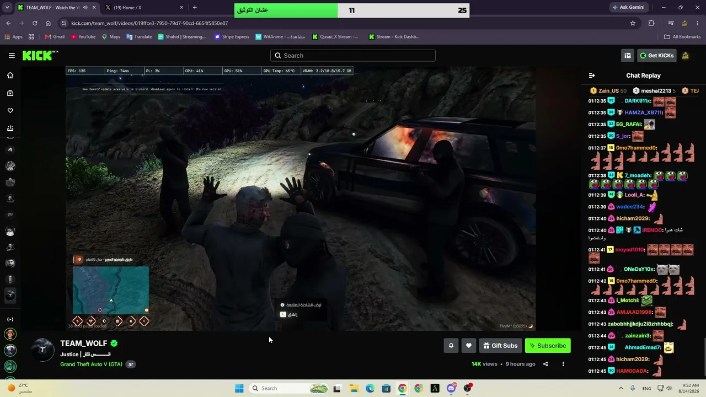Open the user profile avatar menu

[x=685, y=55]
